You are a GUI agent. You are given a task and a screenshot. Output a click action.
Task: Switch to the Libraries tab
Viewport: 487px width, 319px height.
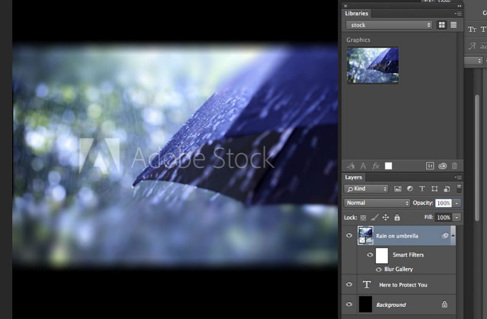356,13
